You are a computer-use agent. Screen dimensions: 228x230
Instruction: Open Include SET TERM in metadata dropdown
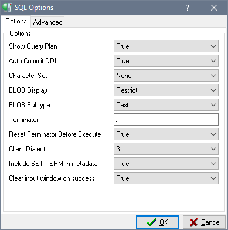(166, 164)
